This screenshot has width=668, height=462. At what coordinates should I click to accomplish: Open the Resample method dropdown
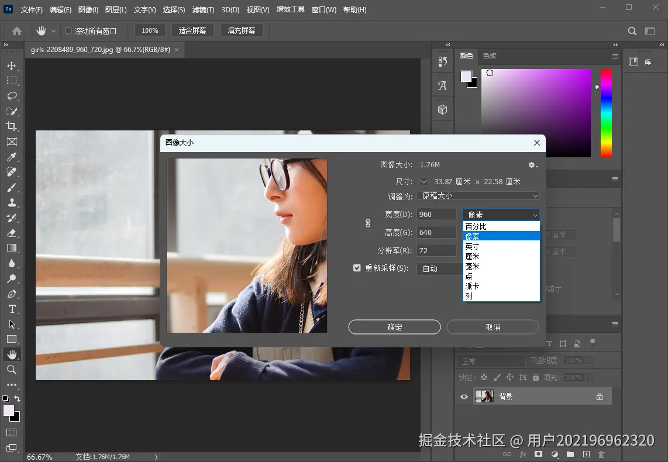click(x=440, y=268)
